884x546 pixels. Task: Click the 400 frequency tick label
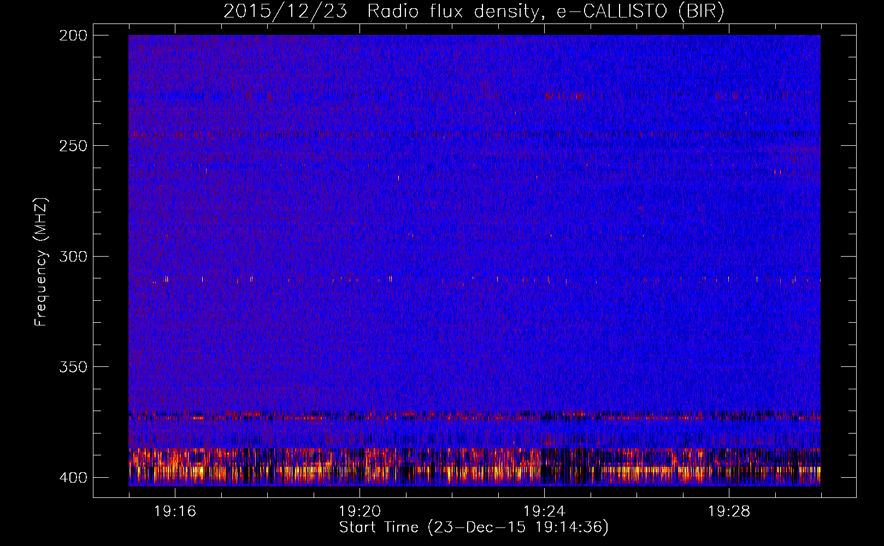pyautogui.click(x=73, y=478)
